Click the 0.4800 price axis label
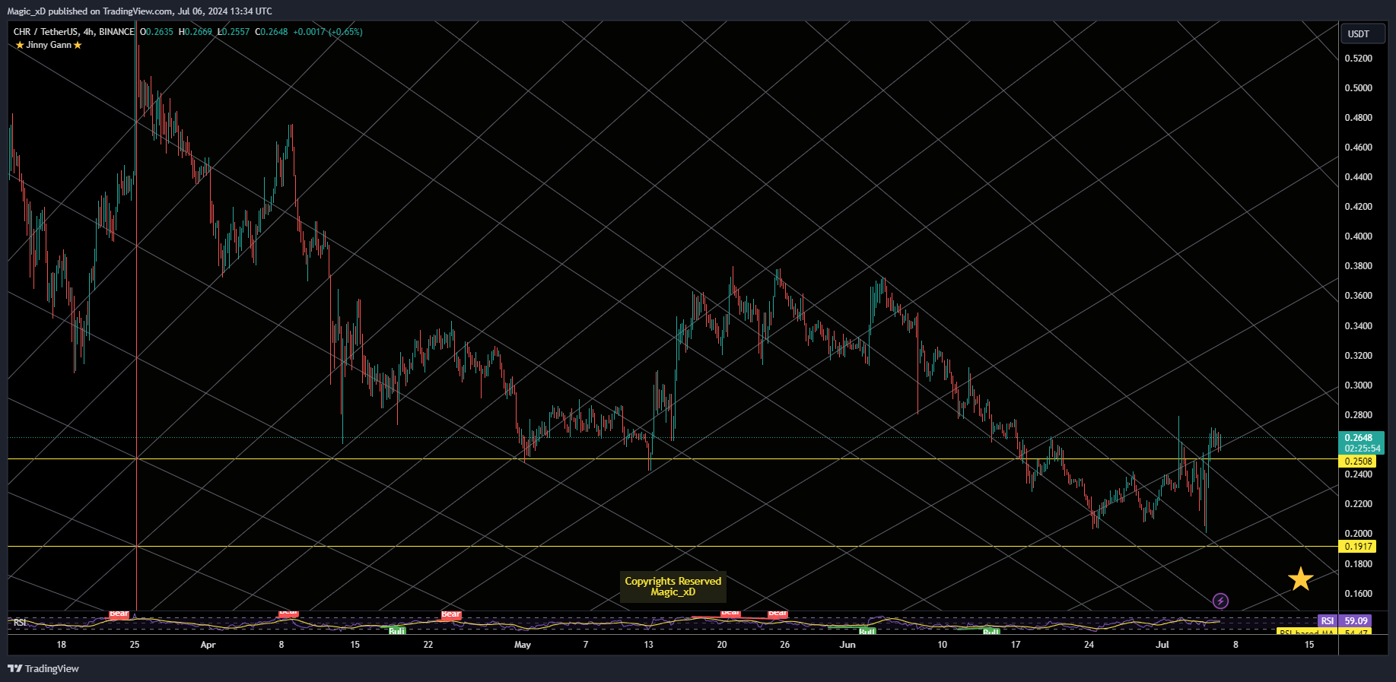This screenshot has height=682, width=1396. 1358,118
